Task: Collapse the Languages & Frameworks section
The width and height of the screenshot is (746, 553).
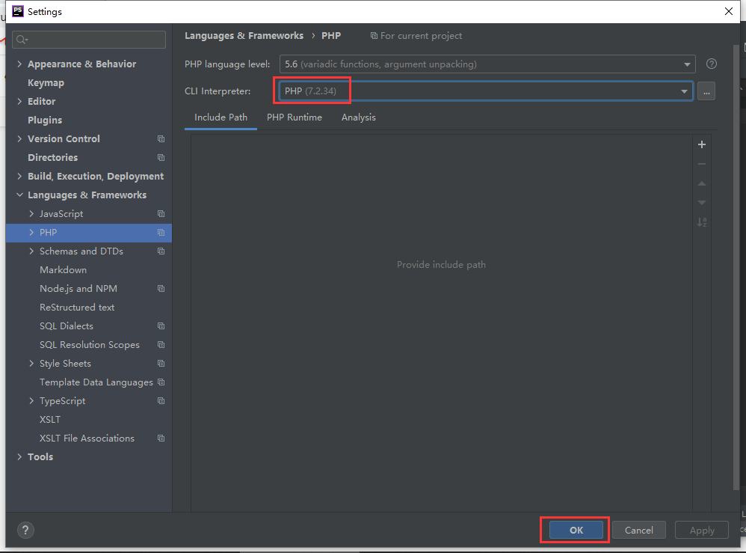Action: [19, 195]
